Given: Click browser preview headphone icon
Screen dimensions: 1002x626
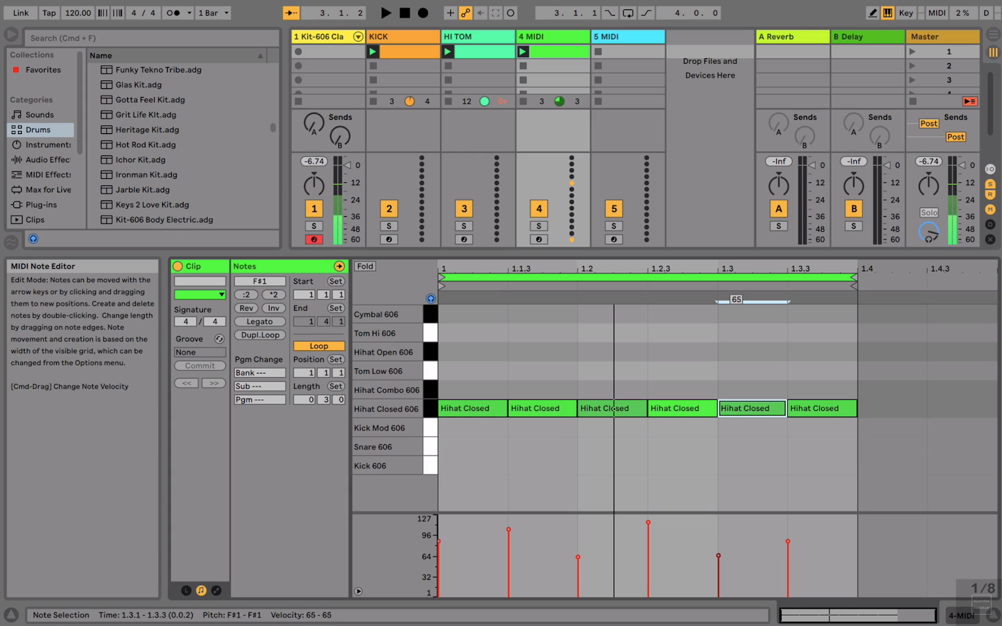Looking at the screenshot, I should [33, 239].
